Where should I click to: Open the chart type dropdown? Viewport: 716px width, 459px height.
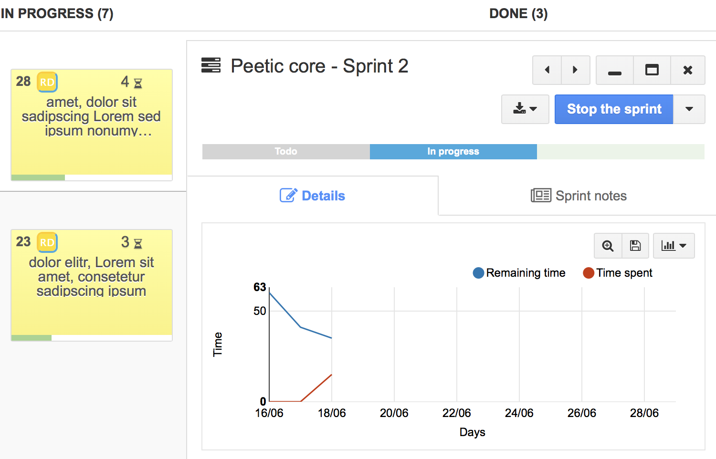[674, 246]
